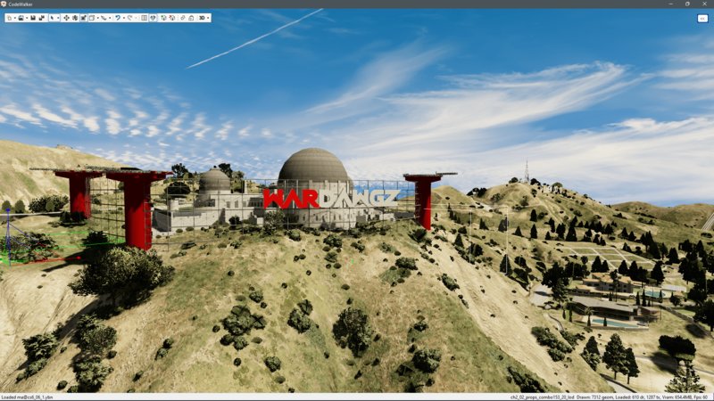Click the 'Vram: 654.4MB' status text
Image resolution: width=714 pixels, height=401 pixels.
coord(678,397)
